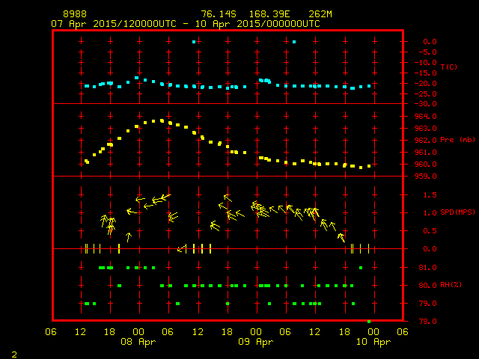Image resolution: width=479 pixels, height=359 pixels.
Task: Click the 0.5 wind speed axis label
Action: pyautogui.click(x=430, y=231)
